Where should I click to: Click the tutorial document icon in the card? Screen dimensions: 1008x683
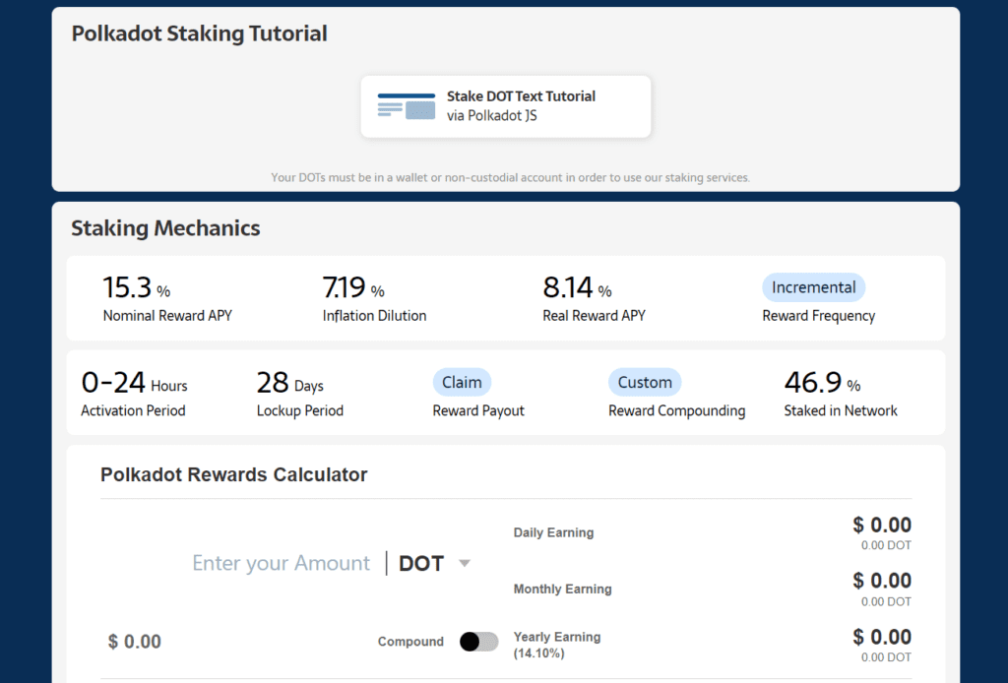point(407,106)
